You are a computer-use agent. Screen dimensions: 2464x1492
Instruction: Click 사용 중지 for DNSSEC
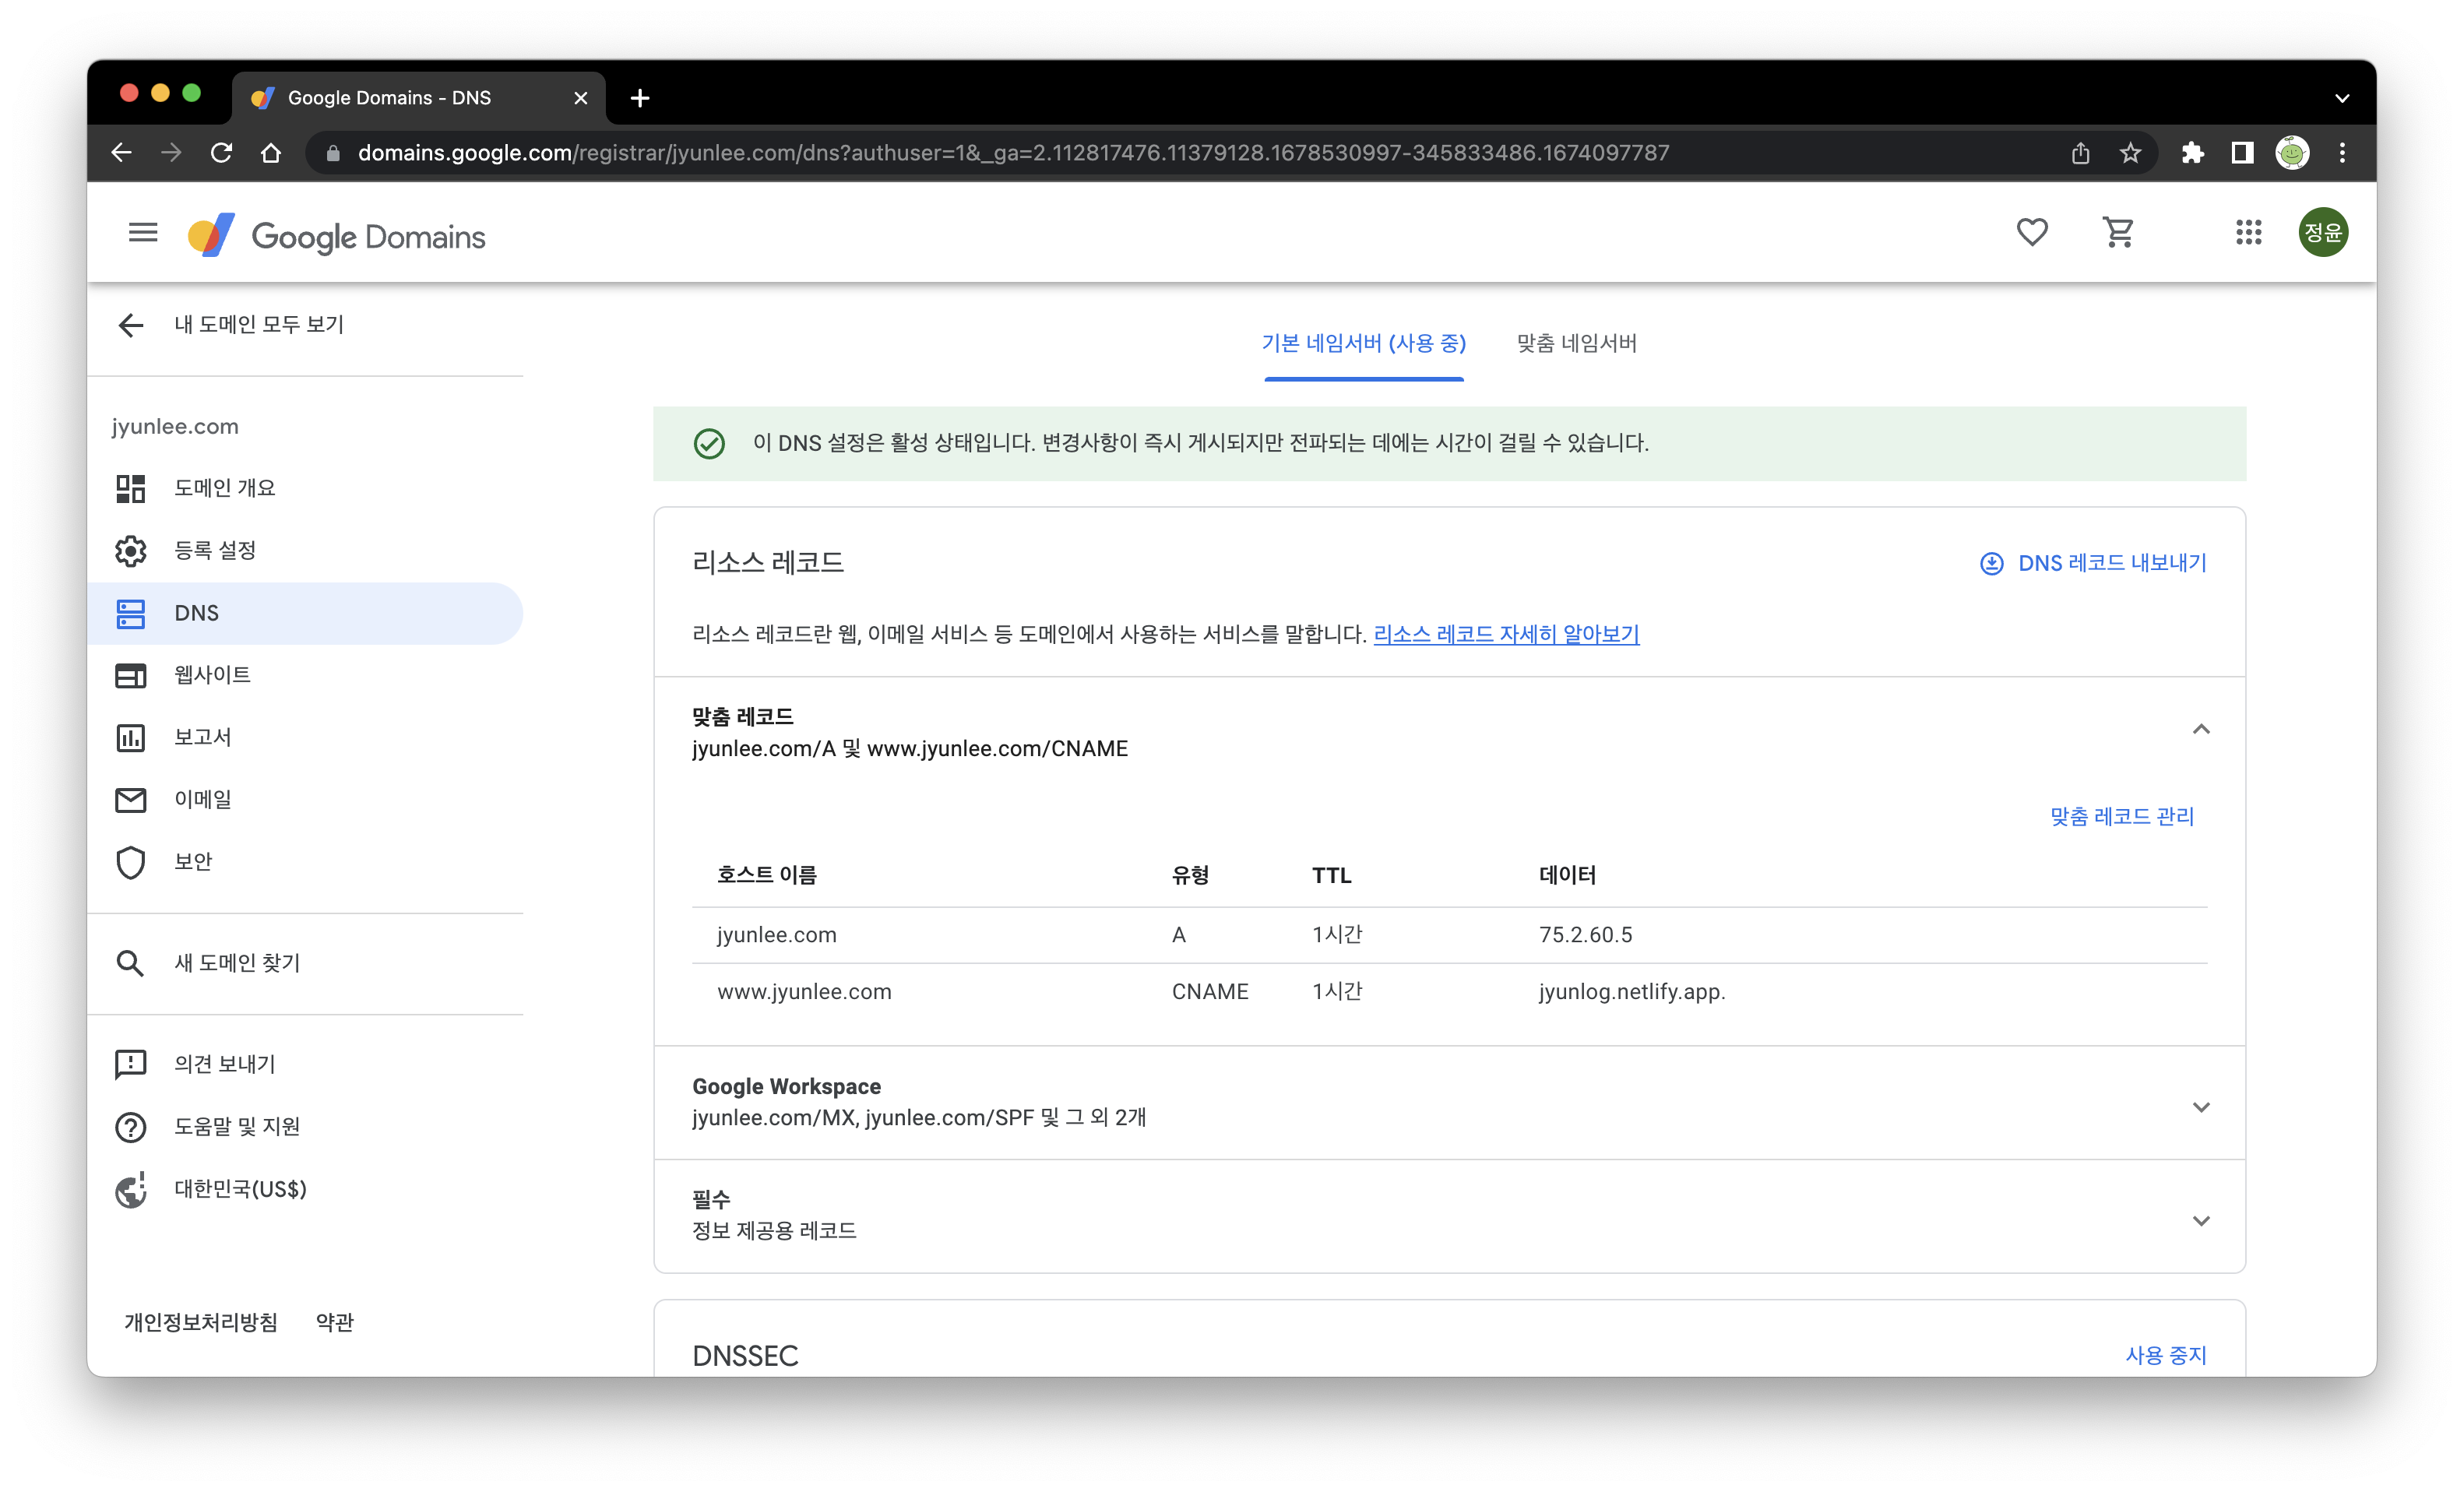(2165, 1355)
